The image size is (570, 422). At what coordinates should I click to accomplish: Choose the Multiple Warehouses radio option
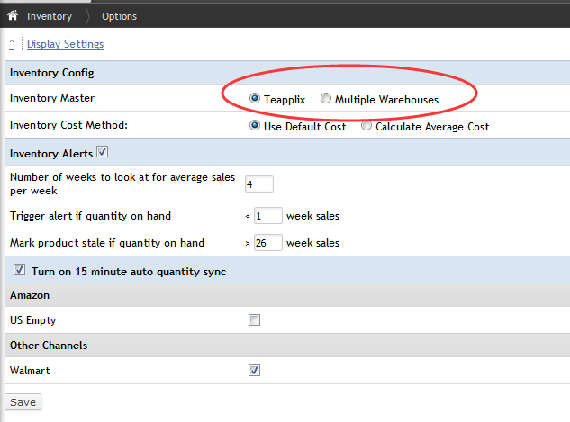coord(326,99)
